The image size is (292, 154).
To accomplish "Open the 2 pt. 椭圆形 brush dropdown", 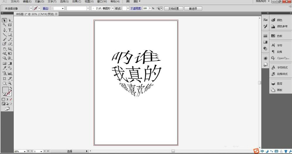I will pos(112,9).
